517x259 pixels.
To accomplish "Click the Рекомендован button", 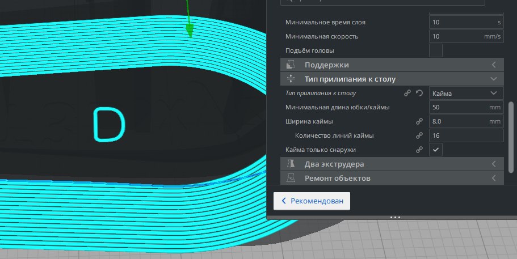I will tap(312, 201).
